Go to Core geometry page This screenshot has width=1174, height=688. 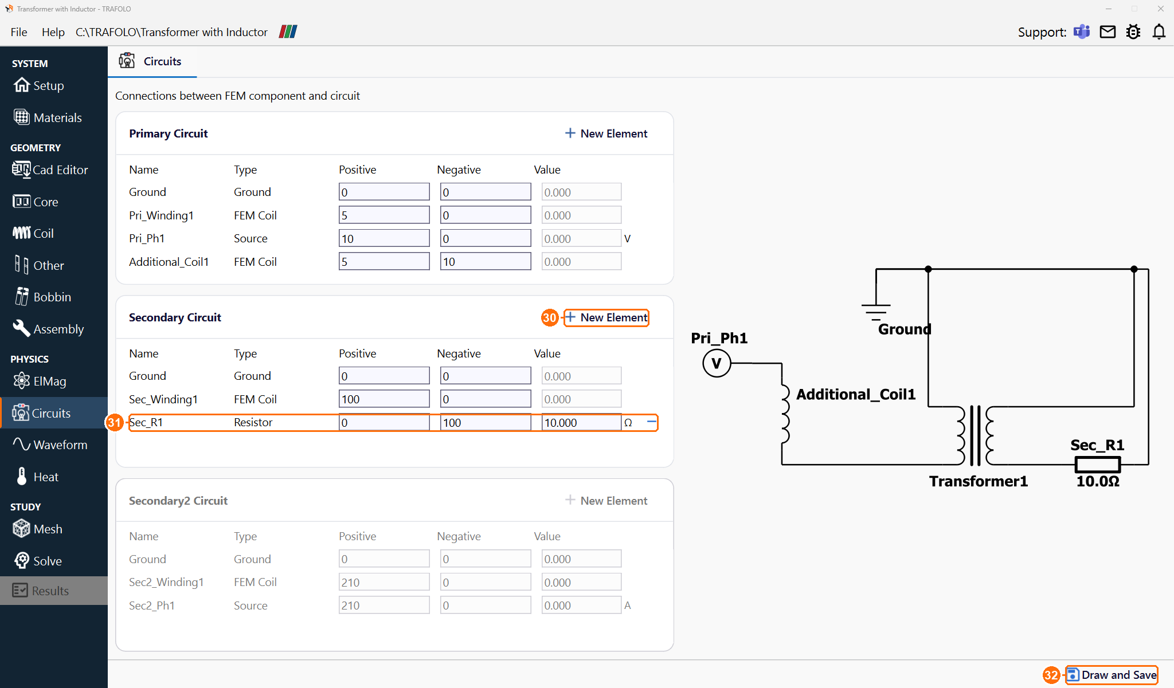36,202
